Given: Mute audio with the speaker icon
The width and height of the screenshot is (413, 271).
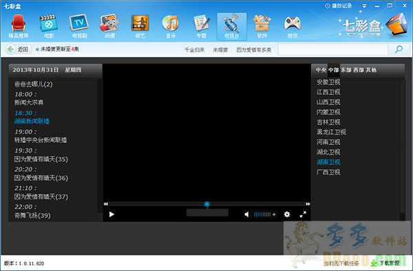Looking at the screenshot, I should (x=246, y=215).
